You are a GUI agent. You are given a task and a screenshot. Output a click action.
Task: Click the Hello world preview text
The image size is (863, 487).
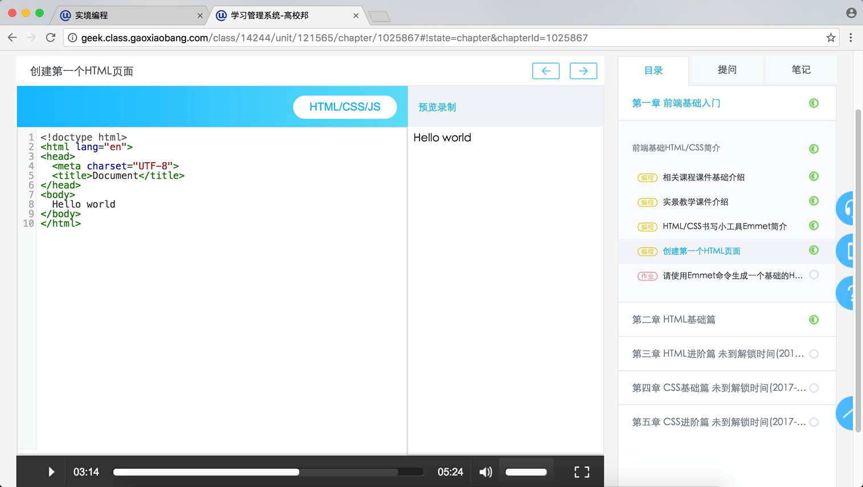pyautogui.click(x=442, y=138)
